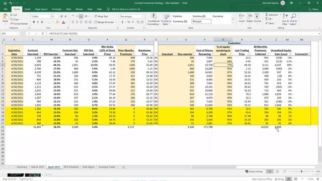322x181 pixels.
Task: Open Sort & Filter menu
Action: click(285, 19)
